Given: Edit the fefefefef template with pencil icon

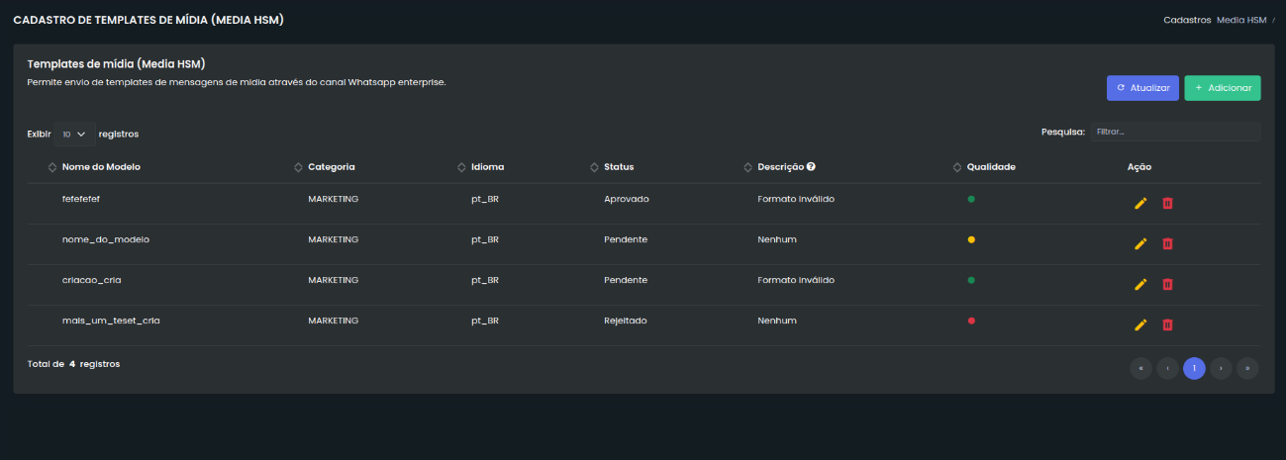Looking at the screenshot, I should (x=1140, y=203).
